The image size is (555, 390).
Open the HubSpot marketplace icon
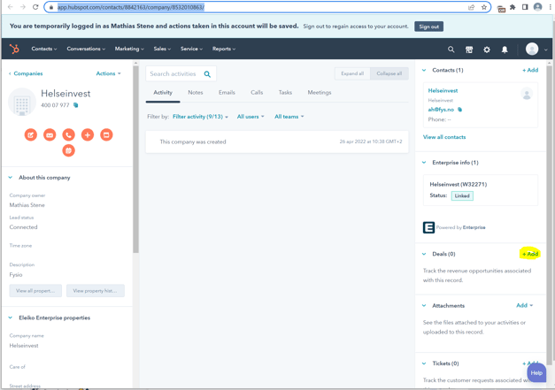(469, 50)
